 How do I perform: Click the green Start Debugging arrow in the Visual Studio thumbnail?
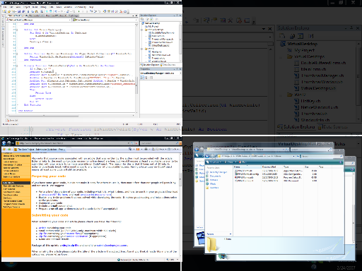(x=78, y=11)
